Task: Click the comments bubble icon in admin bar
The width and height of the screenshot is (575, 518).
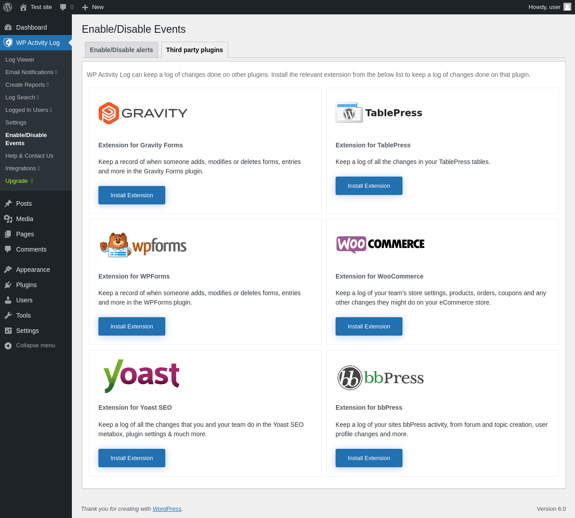Action: pyautogui.click(x=63, y=7)
